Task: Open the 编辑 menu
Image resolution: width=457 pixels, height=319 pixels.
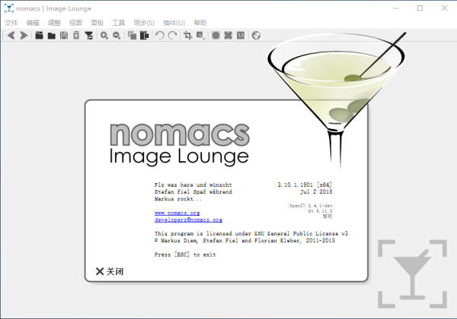Action: tap(33, 23)
